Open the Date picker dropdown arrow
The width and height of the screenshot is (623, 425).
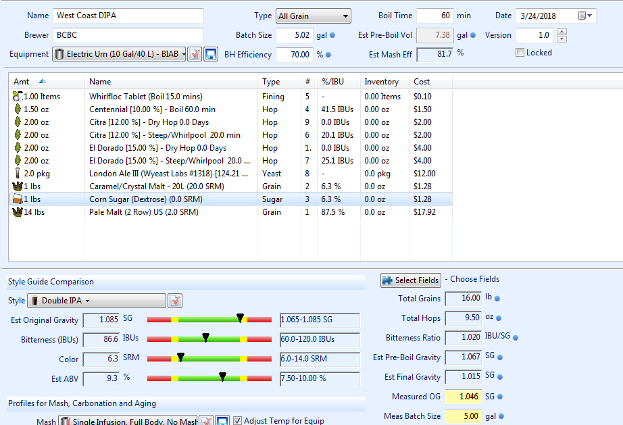590,16
